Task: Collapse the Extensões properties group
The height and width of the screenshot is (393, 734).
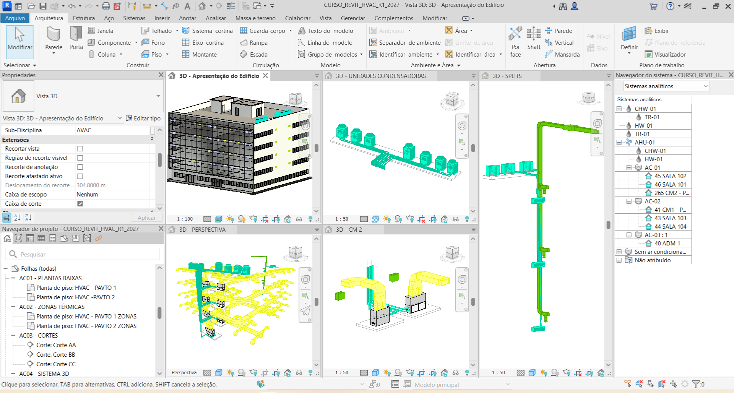Action: pos(152,139)
